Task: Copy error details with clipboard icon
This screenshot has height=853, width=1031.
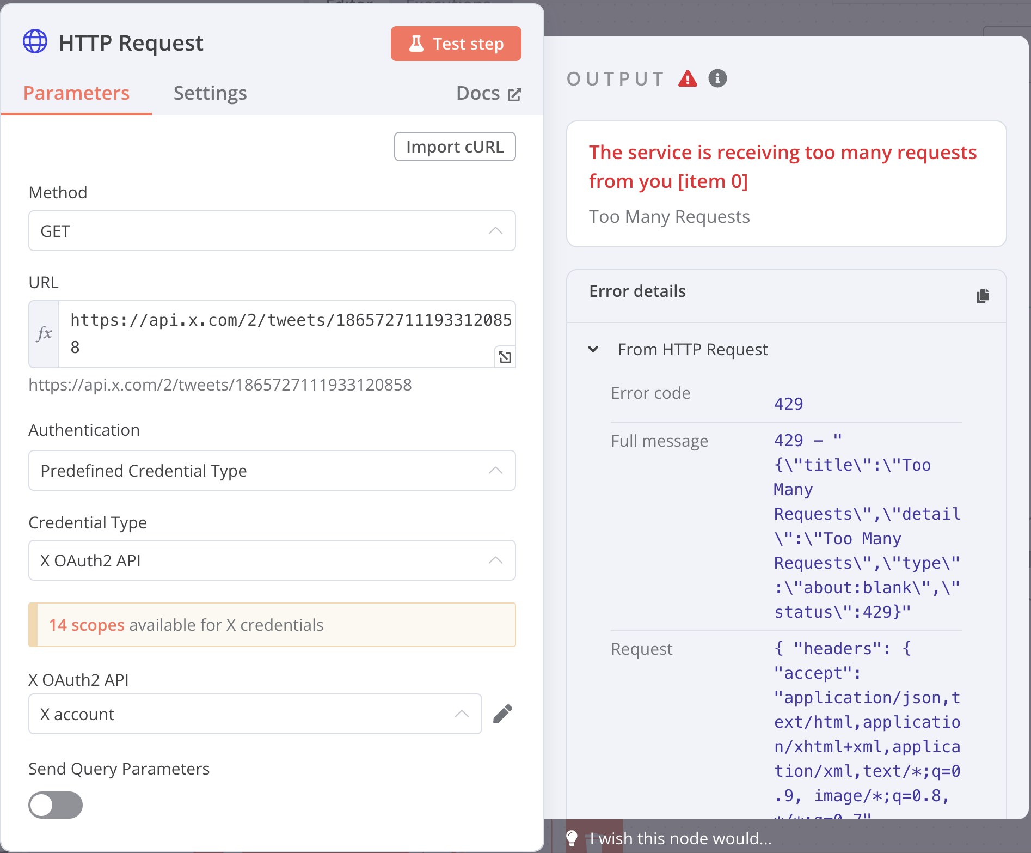Action: point(983,296)
